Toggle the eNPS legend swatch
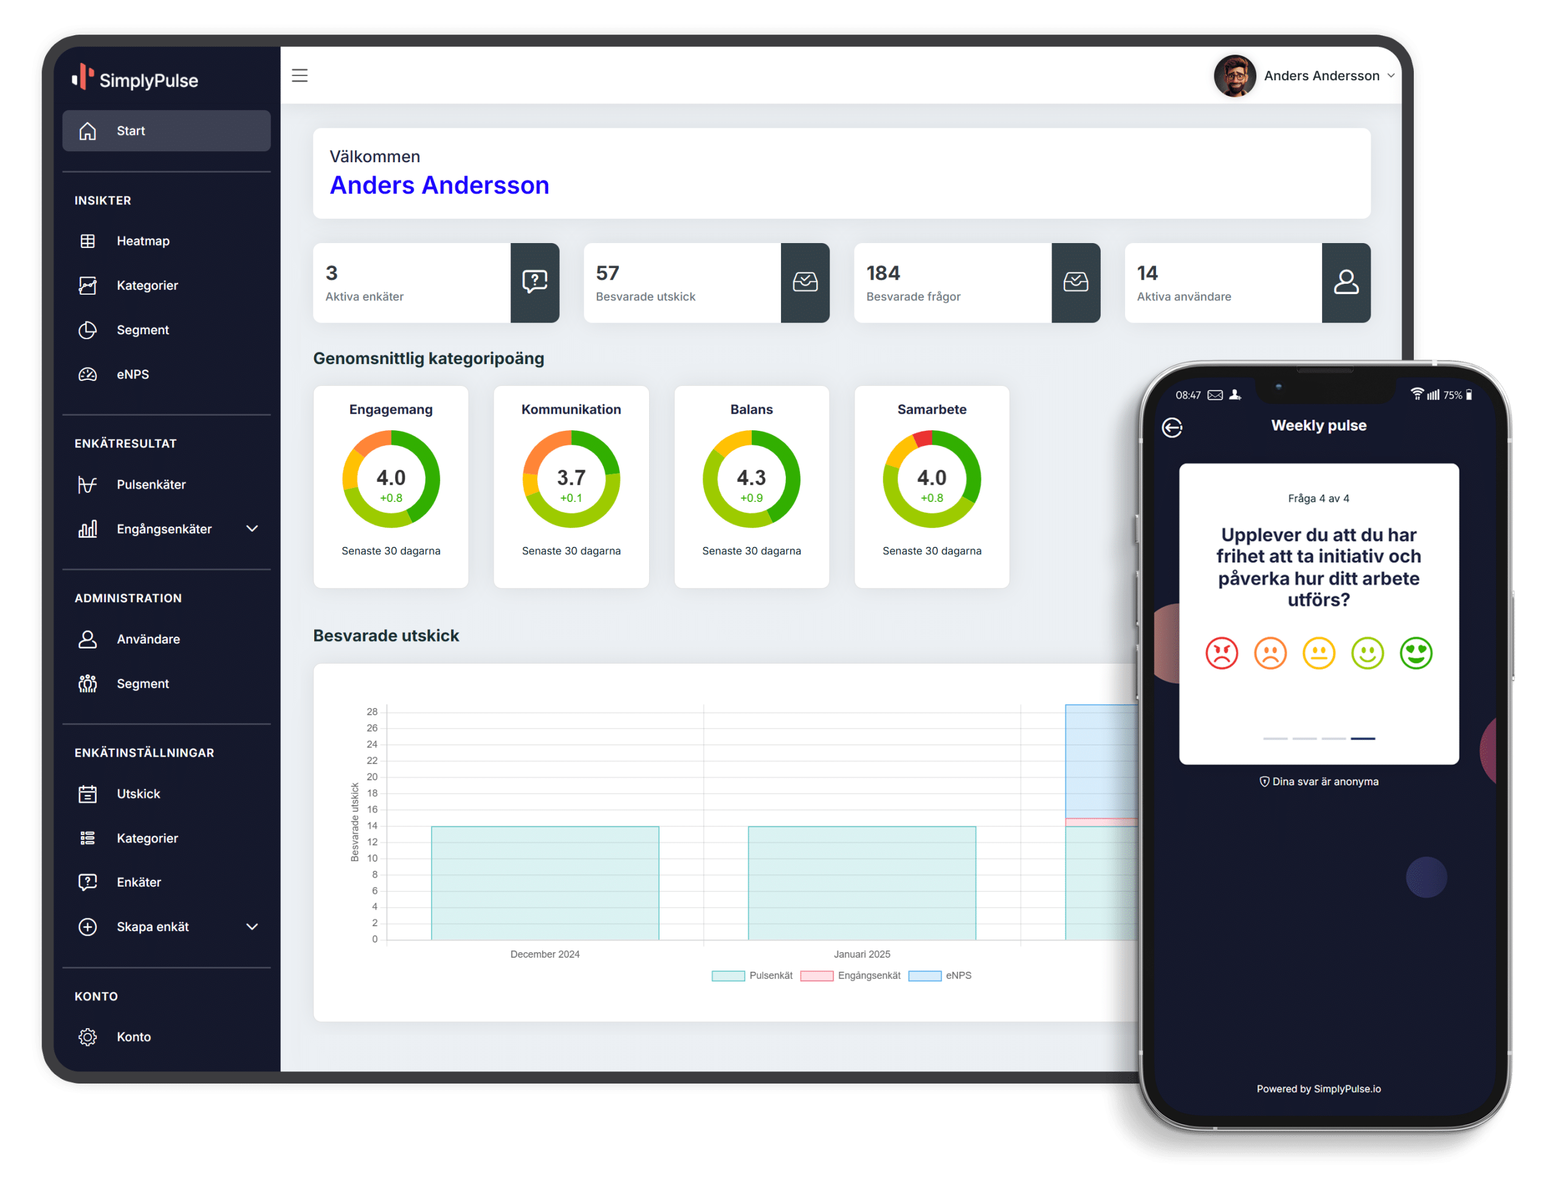 pyautogui.click(x=924, y=976)
